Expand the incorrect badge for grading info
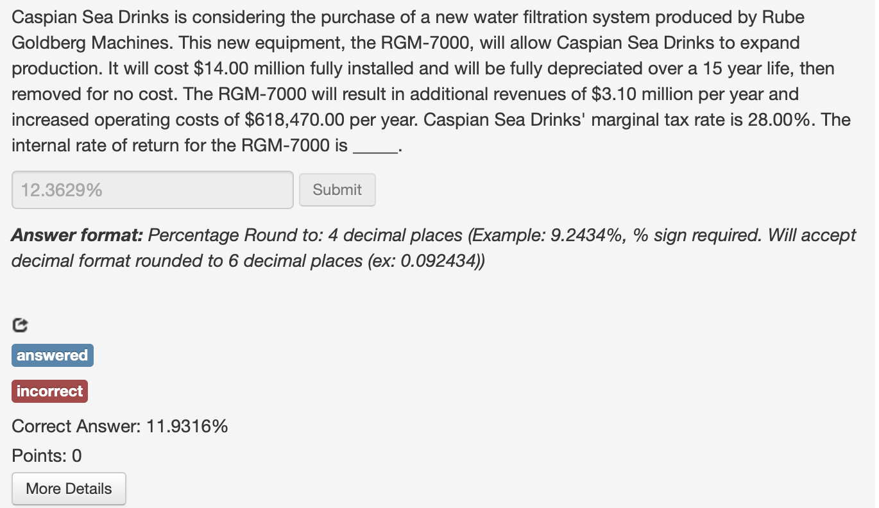 (x=49, y=391)
